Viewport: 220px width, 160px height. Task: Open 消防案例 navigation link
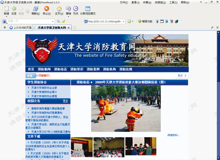point(93,69)
